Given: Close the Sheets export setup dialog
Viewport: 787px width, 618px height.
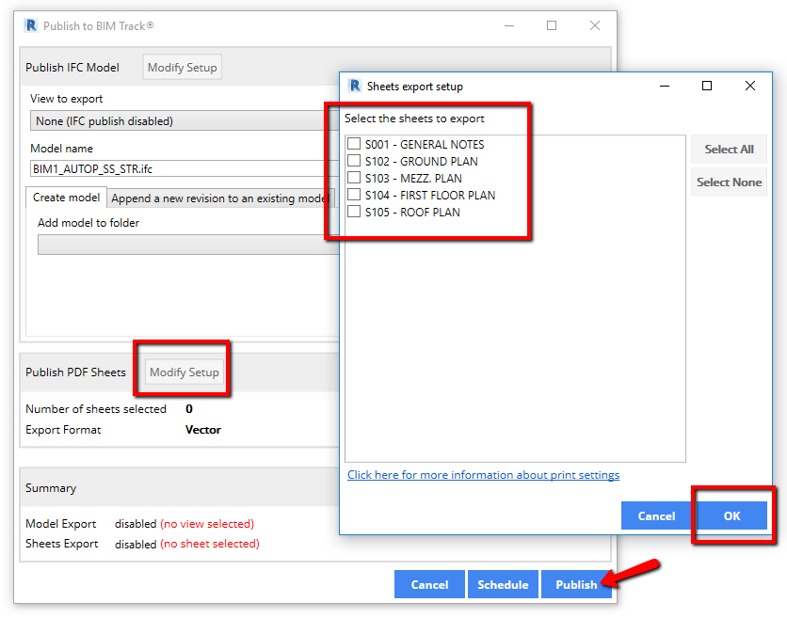Looking at the screenshot, I should click(750, 86).
